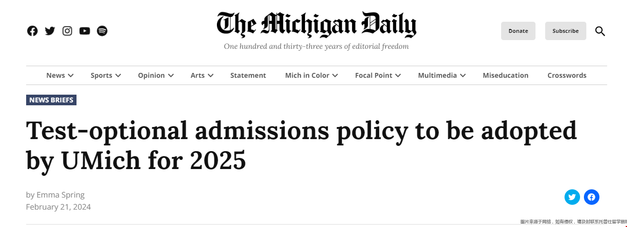Share article via blue Facebook button
This screenshot has width=627, height=227.
click(x=591, y=197)
